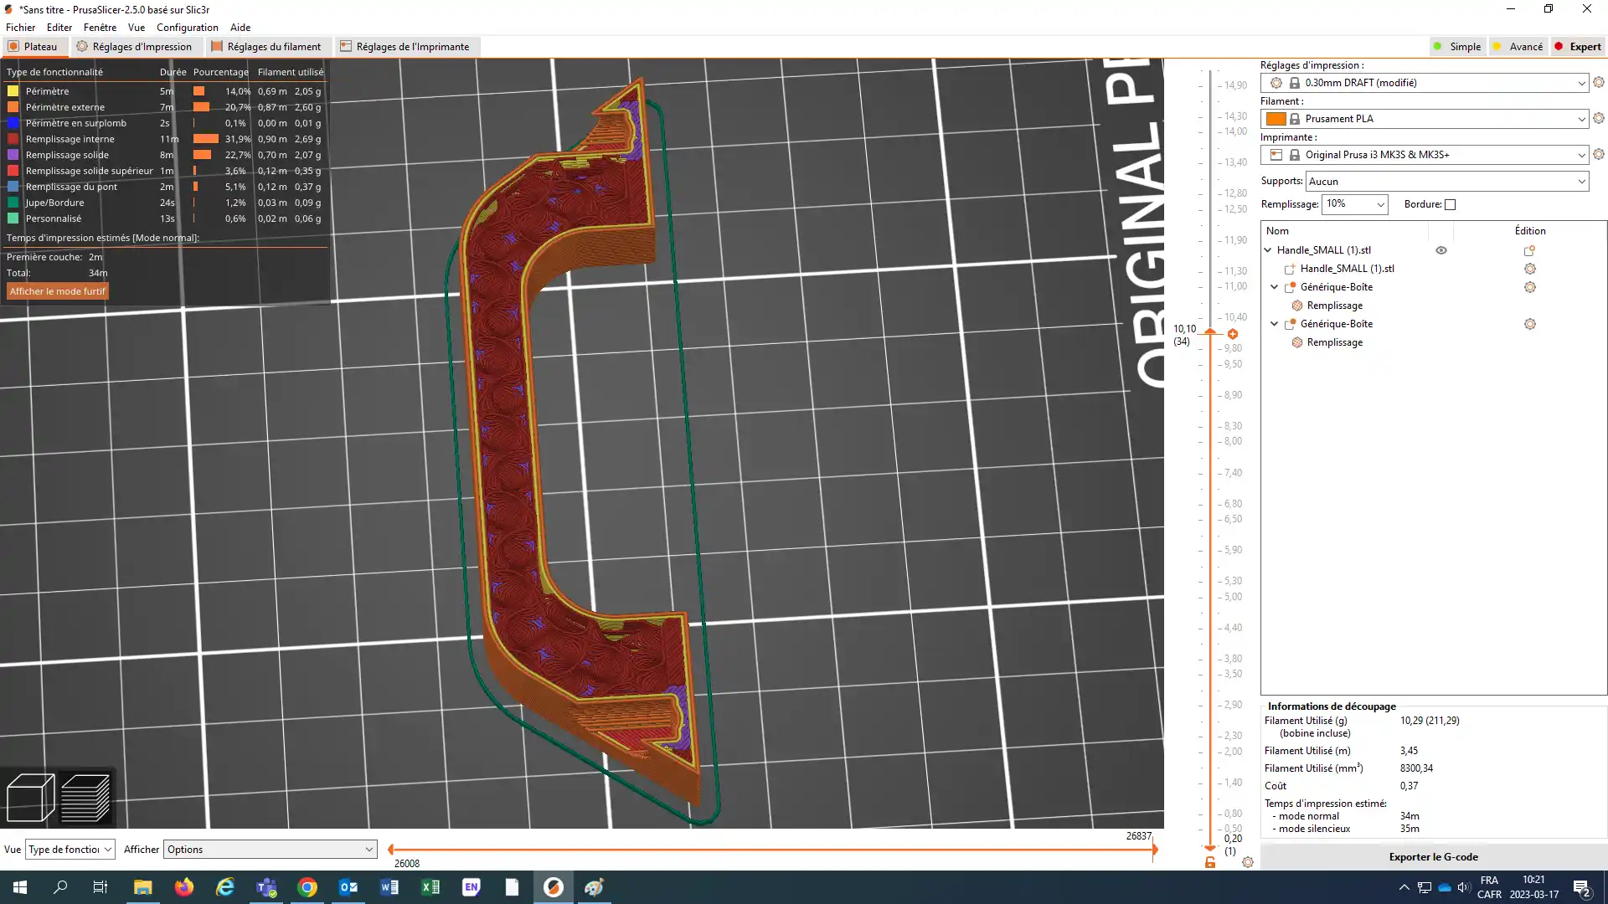
Task: Click the layer slider lock icon
Action: [x=1210, y=862]
